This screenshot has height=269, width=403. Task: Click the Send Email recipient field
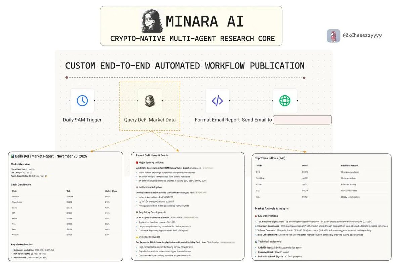click(x=302, y=120)
